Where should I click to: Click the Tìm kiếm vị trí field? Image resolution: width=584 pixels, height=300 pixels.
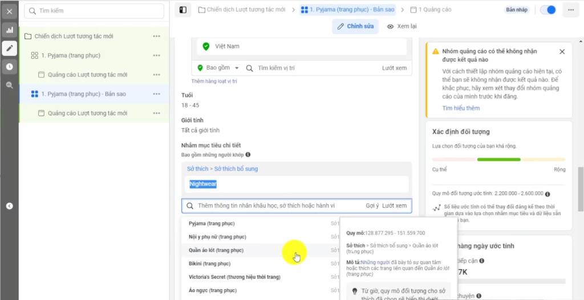314,68
